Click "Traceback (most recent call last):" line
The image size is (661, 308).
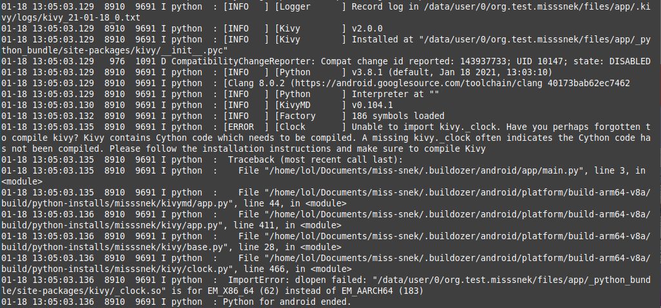pos(316,159)
